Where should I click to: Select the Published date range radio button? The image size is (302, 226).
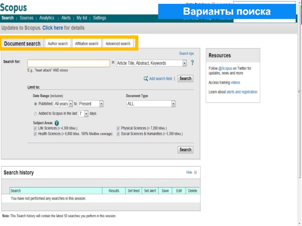pos(35,104)
